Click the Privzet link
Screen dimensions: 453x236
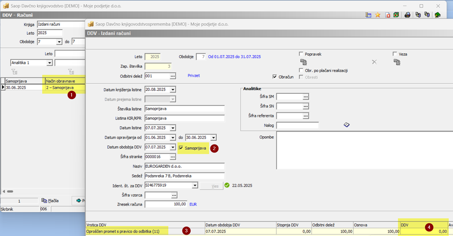pyautogui.click(x=194, y=75)
